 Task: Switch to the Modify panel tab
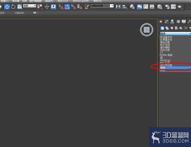pyautogui.click(x=166, y=22)
